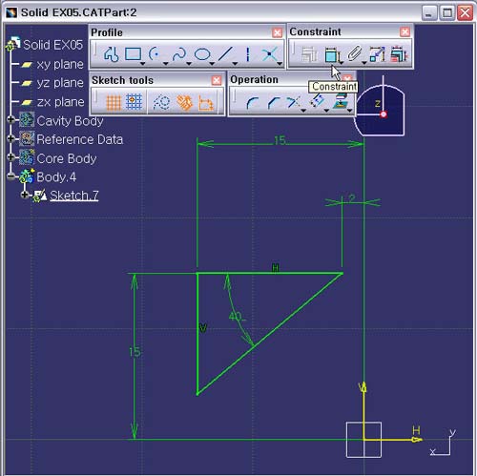The image size is (477, 476).
Task: Select xy plane in the tree
Action: pos(60,64)
